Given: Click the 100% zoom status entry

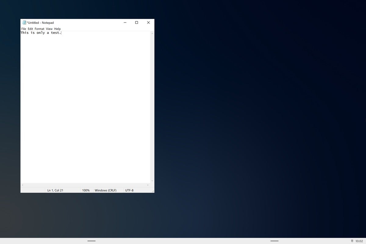Looking at the screenshot, I should click(86, 190).
